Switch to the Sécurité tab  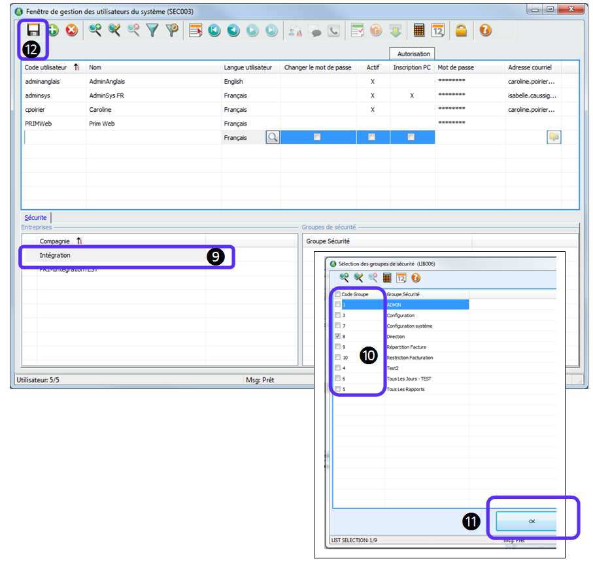click(x=36, y=217)
